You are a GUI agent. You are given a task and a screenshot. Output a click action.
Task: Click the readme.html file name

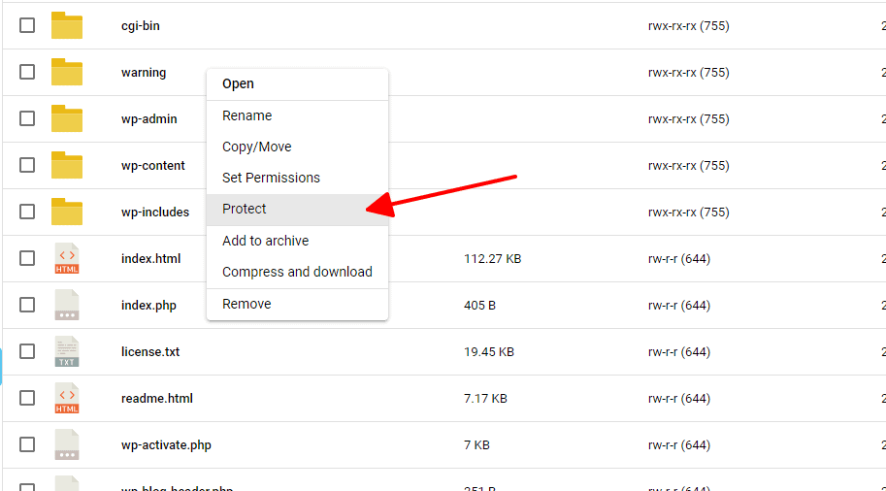click(x=157, y=399)
